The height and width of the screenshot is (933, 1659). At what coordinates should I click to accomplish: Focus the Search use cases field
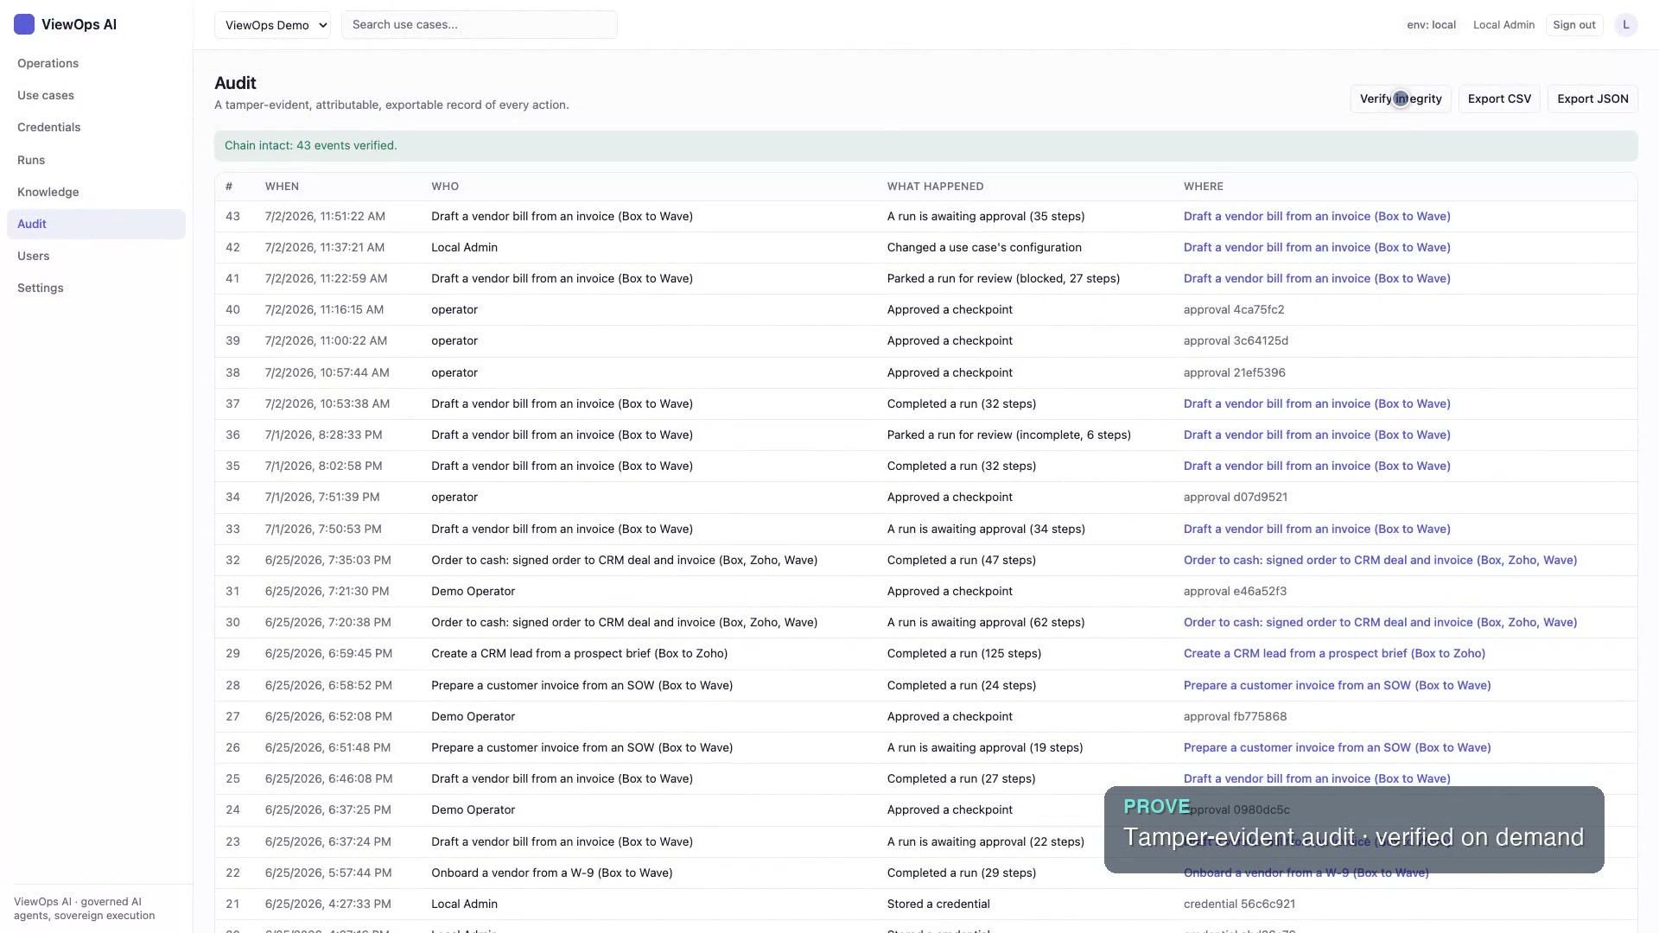pos(480,24)
